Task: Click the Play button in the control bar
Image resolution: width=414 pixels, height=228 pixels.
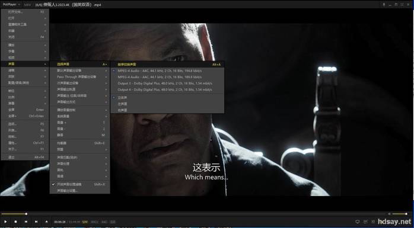Action: point(5,221)
